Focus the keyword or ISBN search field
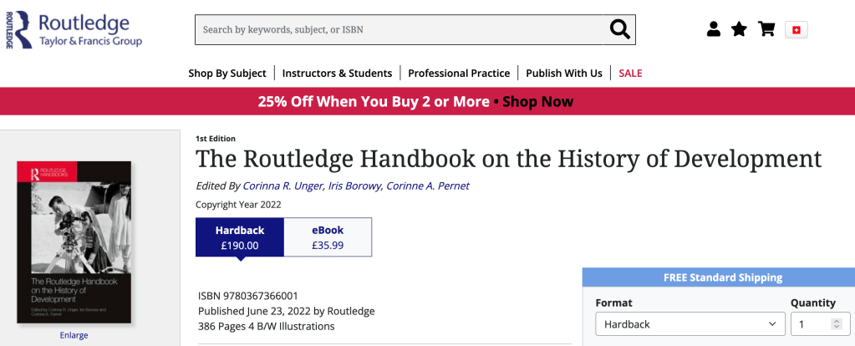The height and width of the screenshot is (346, 855). (x=400, y=29)
